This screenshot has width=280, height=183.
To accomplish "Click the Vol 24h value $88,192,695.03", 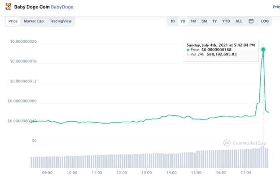I will pos(222,54).
